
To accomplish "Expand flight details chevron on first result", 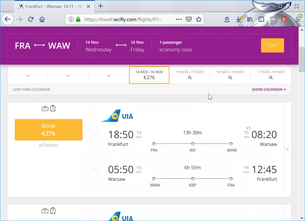I will click(x=287, y=150).
